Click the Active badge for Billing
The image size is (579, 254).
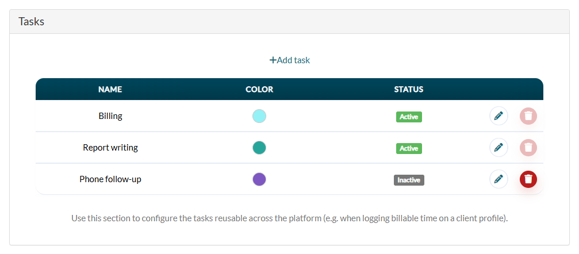pyautogui.click(x=409, y=117)
